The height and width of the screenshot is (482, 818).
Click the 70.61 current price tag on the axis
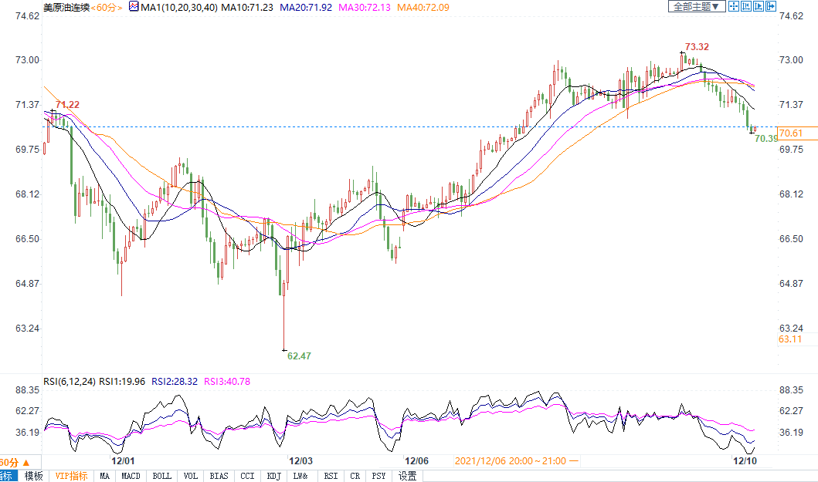[791, 133]
